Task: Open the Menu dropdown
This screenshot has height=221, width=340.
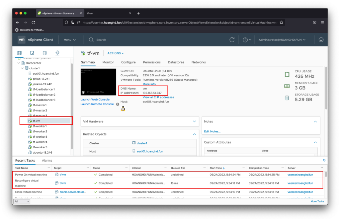Action: 70,40
